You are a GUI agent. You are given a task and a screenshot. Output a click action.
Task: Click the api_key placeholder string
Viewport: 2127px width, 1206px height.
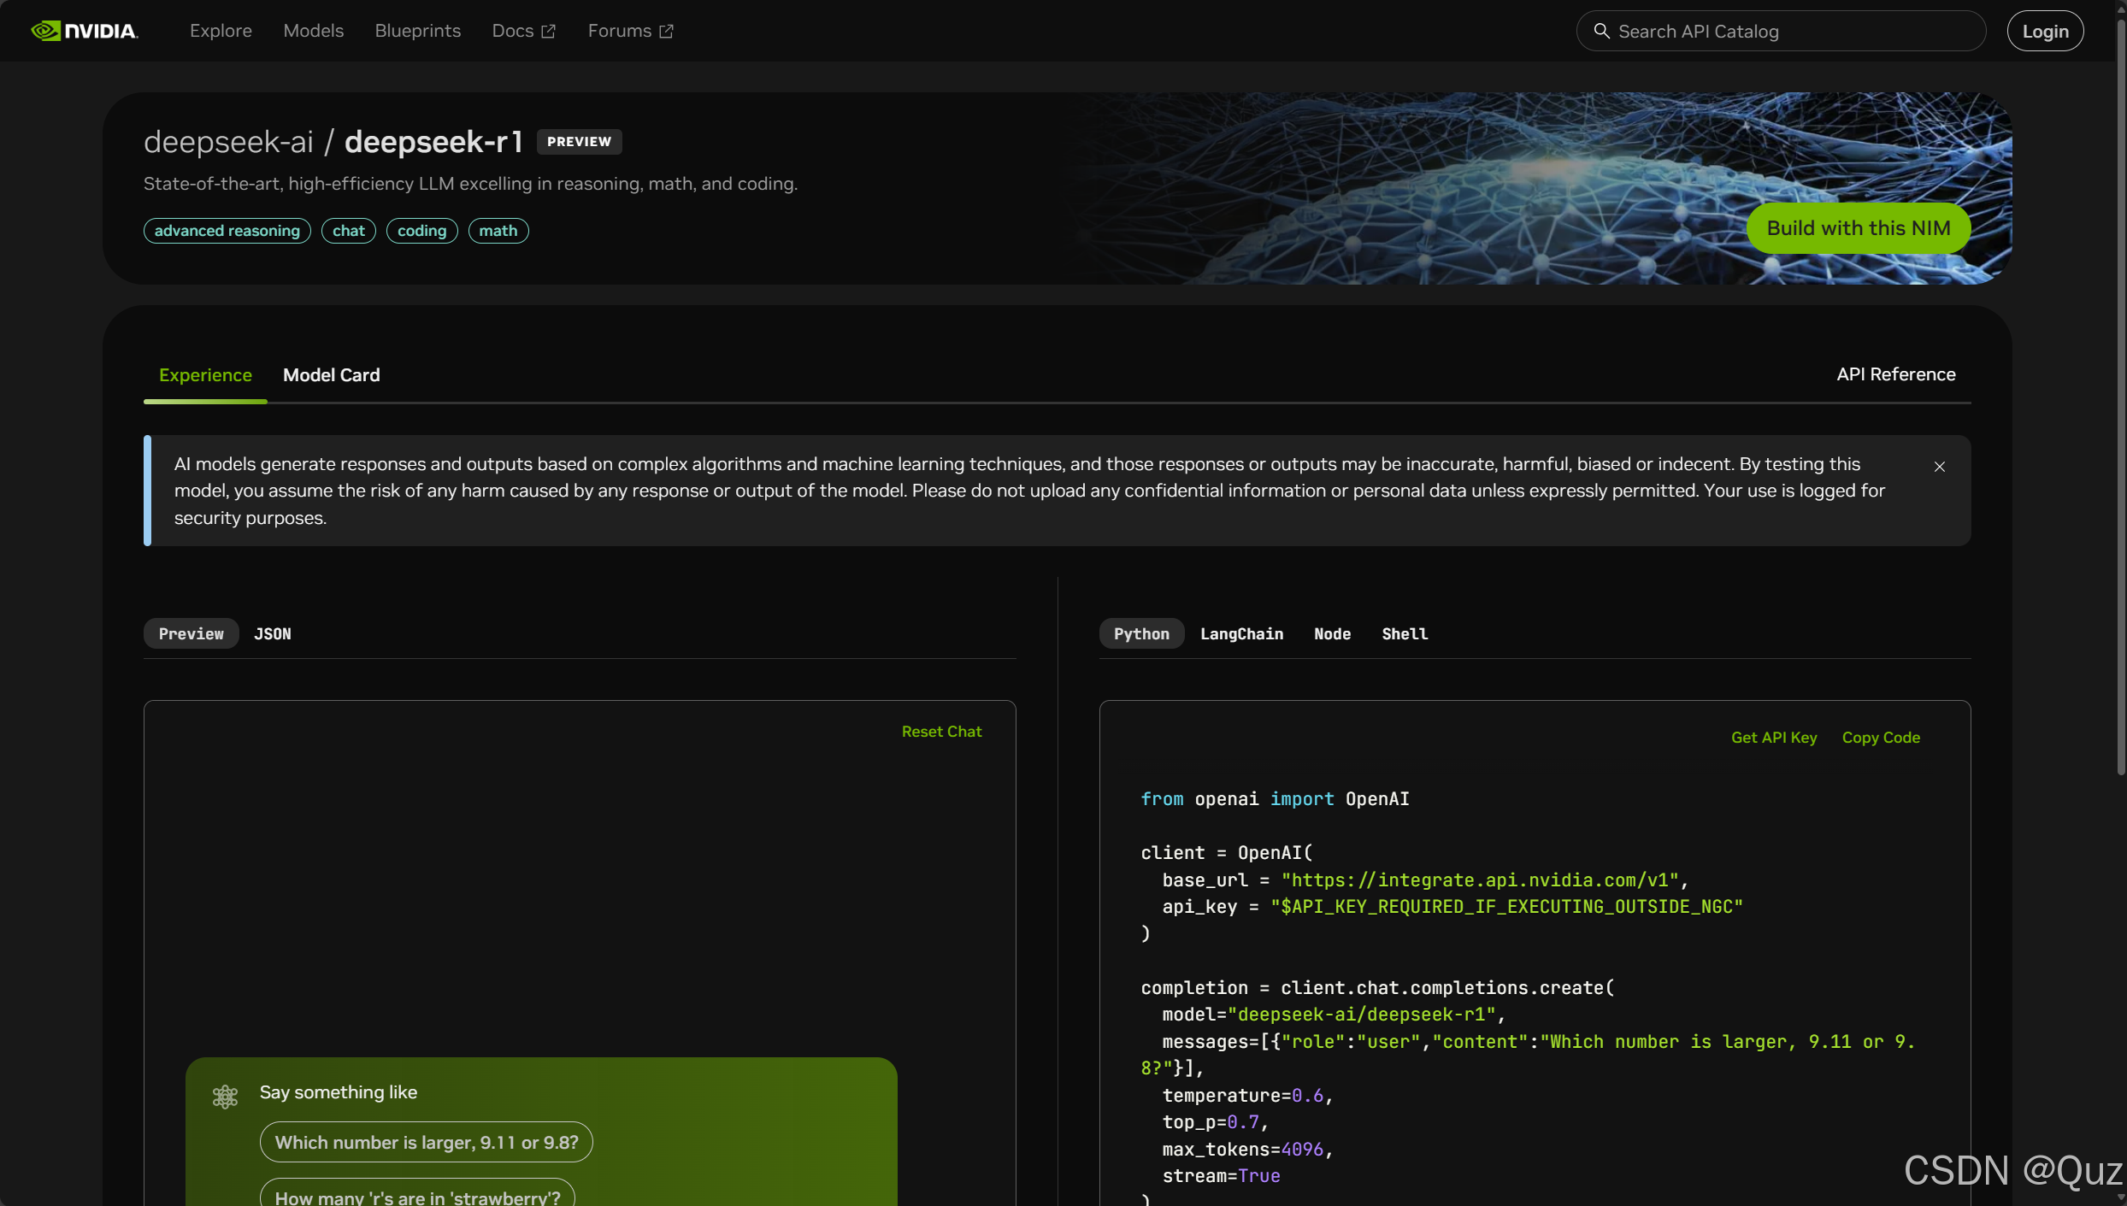point(1506,906)
